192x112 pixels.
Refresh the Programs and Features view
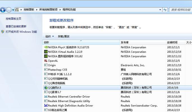coord(165,10)
